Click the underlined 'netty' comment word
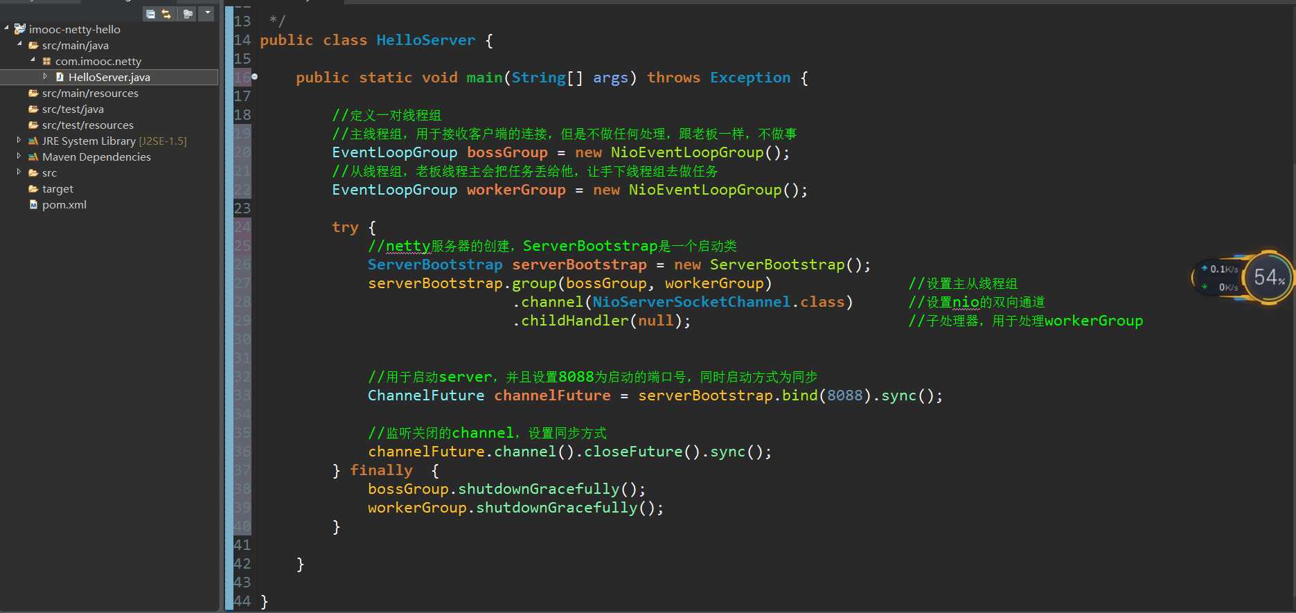This screenshot has width=1296, height=613. (x=408, y=246)
